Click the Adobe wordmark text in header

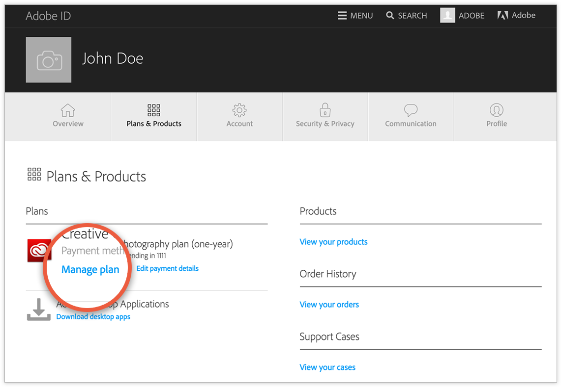524,15
